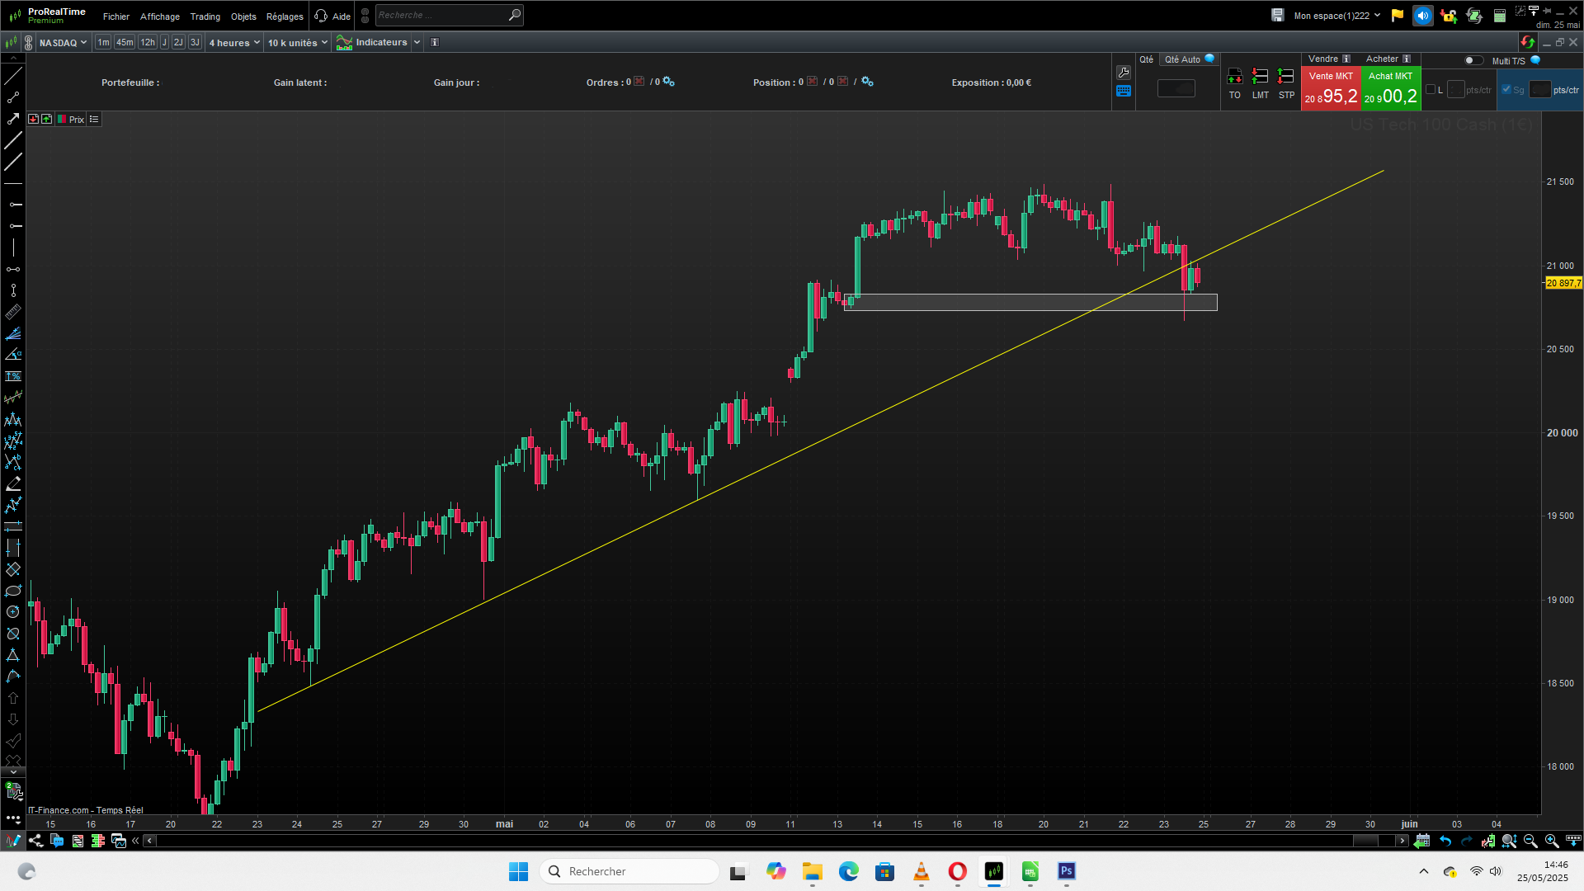Select the trend line drawing tool
1584x891 pixels.
[x=13, y=77]
